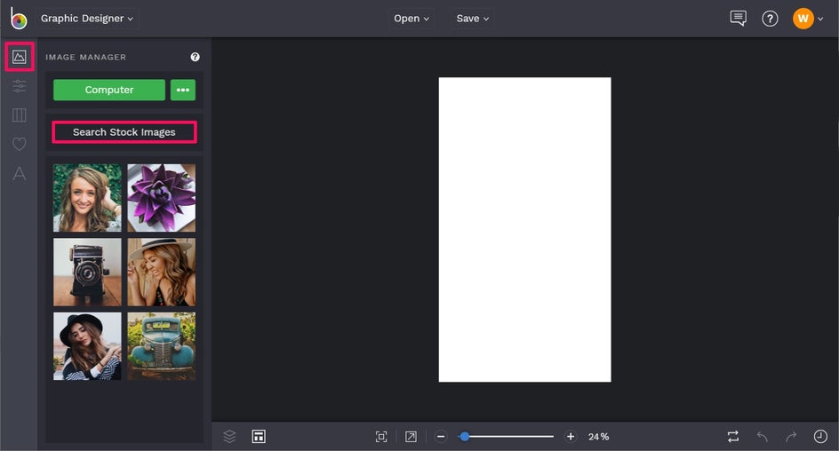The width and height of the screenshot is (839, 451).
Task: Click the blank white canvas
Action: coord(525,230)
